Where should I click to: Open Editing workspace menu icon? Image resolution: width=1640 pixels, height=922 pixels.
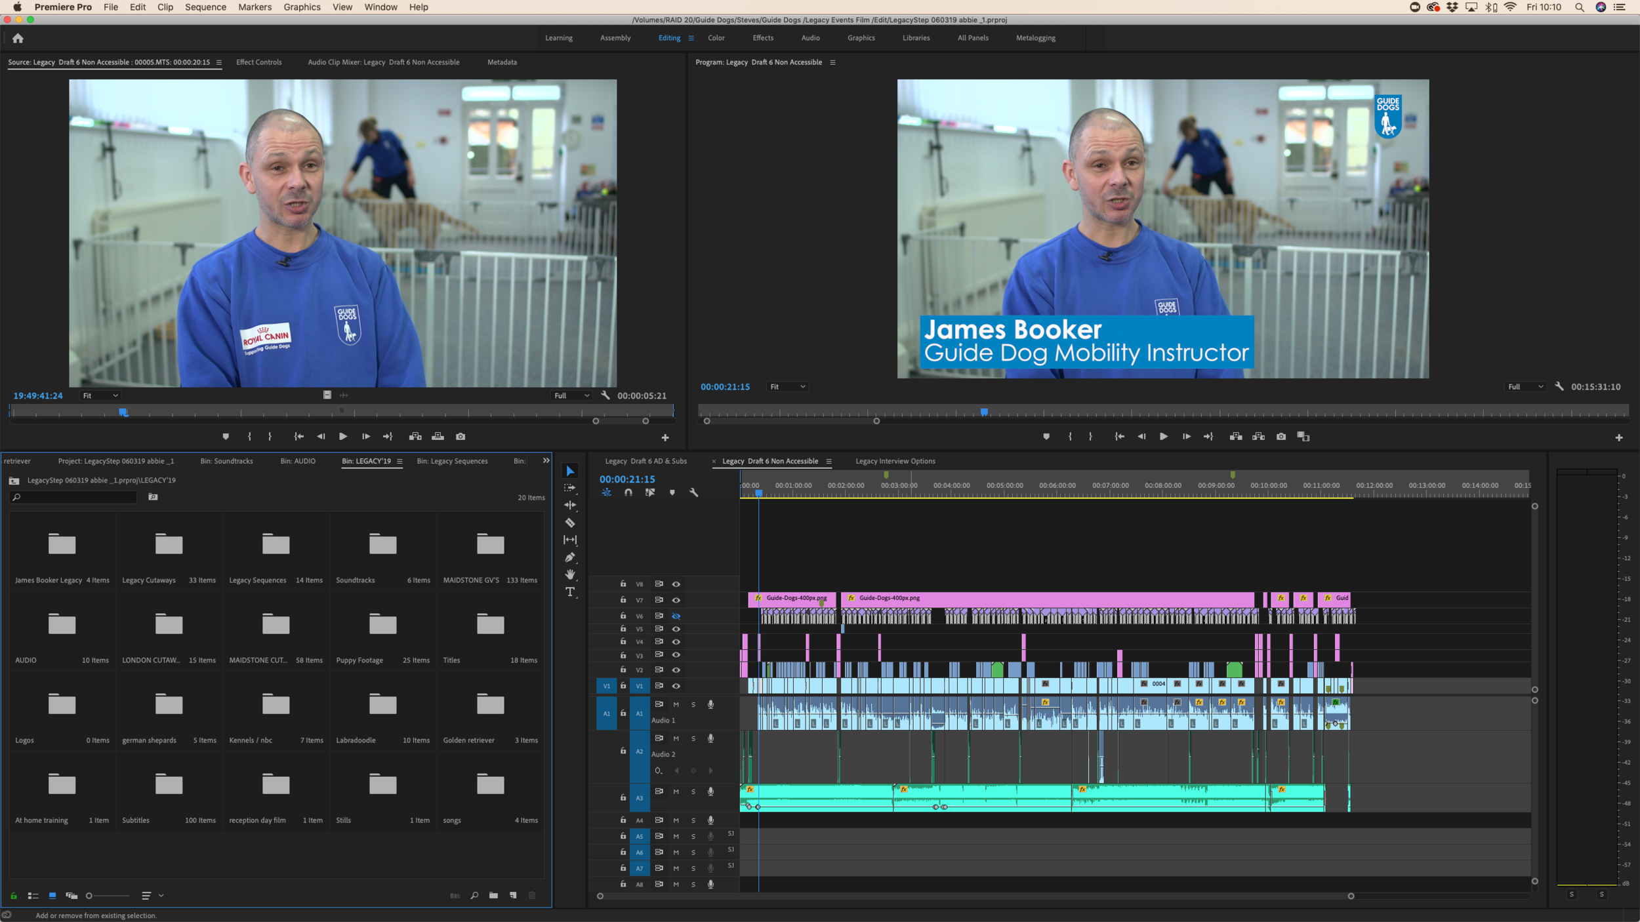(x=691, y=38)
